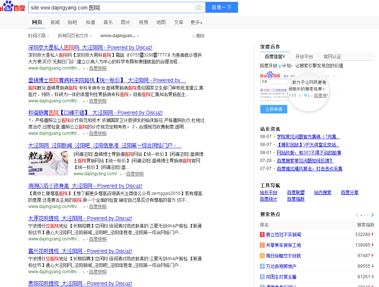Image resolution: width=379 pixels, height=287 pixels.
Task: Expand the green arrow beside the first result URL
Action: pyautogui.click(x=84, y=68)
